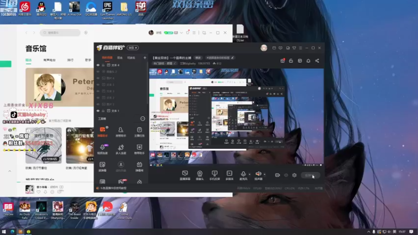Open the Goose Goose Duck desktop shortcut

coord(124,210)
